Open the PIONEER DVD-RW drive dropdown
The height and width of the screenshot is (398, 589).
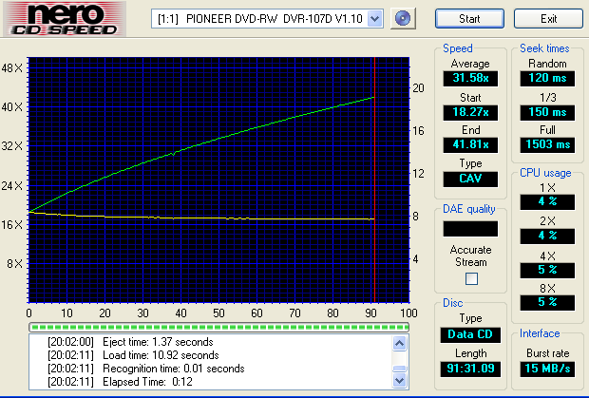pos(373,19)
